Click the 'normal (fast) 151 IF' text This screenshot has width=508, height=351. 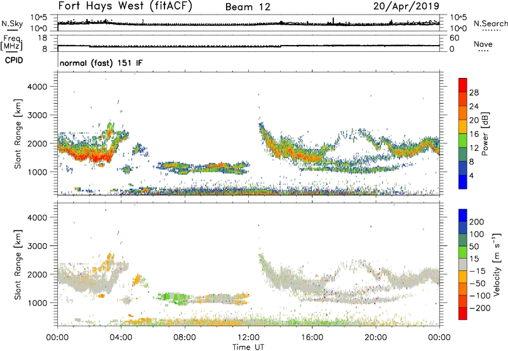coord(101,63)
